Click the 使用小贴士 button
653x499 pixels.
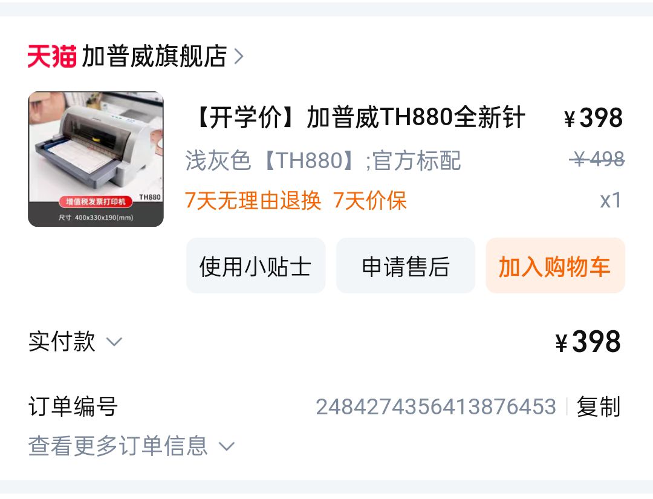[256, 266]
